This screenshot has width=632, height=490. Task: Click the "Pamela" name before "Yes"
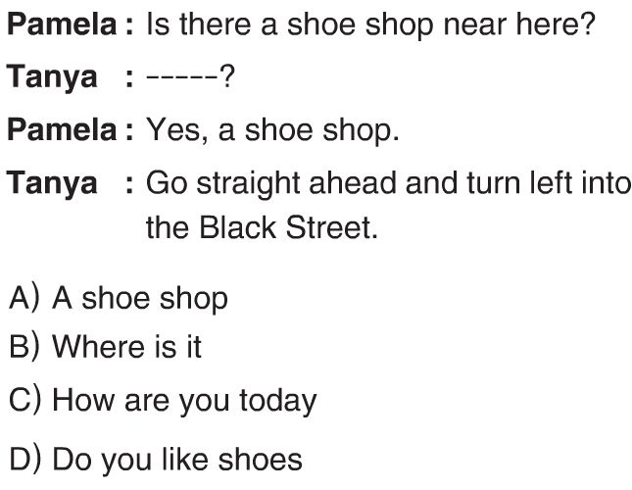coord(62,129)
